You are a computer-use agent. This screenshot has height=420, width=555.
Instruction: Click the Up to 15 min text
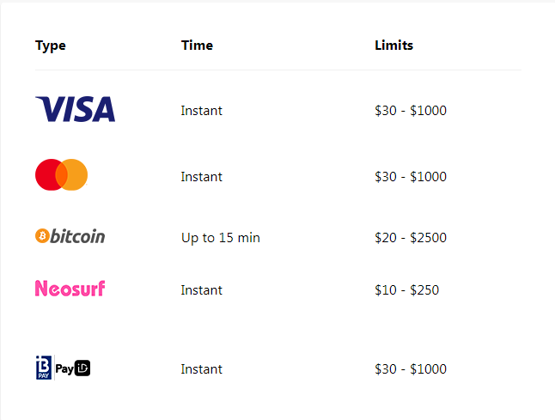click(221, 238)
